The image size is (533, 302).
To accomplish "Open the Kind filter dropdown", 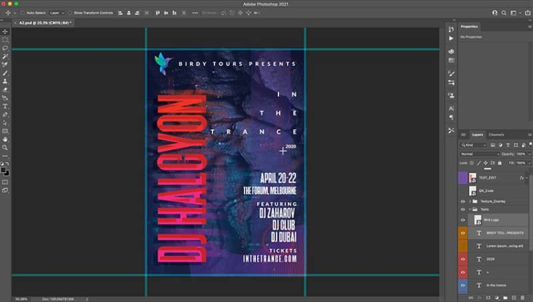I will (x=474, y=145).
